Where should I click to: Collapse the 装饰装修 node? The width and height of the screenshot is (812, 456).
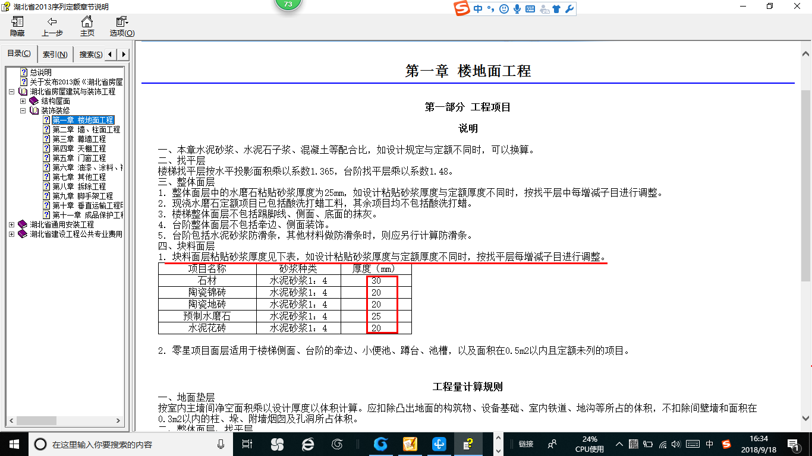tap(23, 111)
